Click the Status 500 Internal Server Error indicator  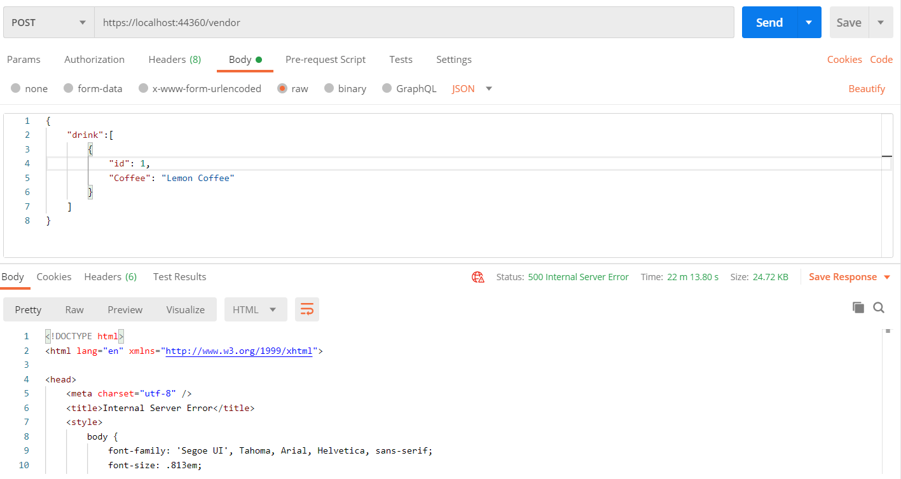578,277
